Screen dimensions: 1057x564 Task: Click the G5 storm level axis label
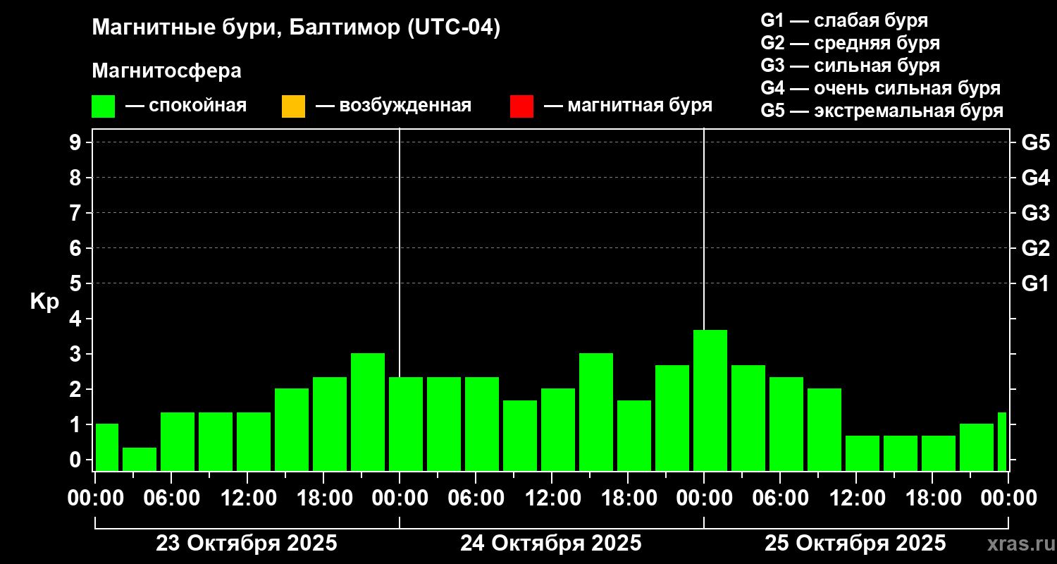(x=1035, y=142)
